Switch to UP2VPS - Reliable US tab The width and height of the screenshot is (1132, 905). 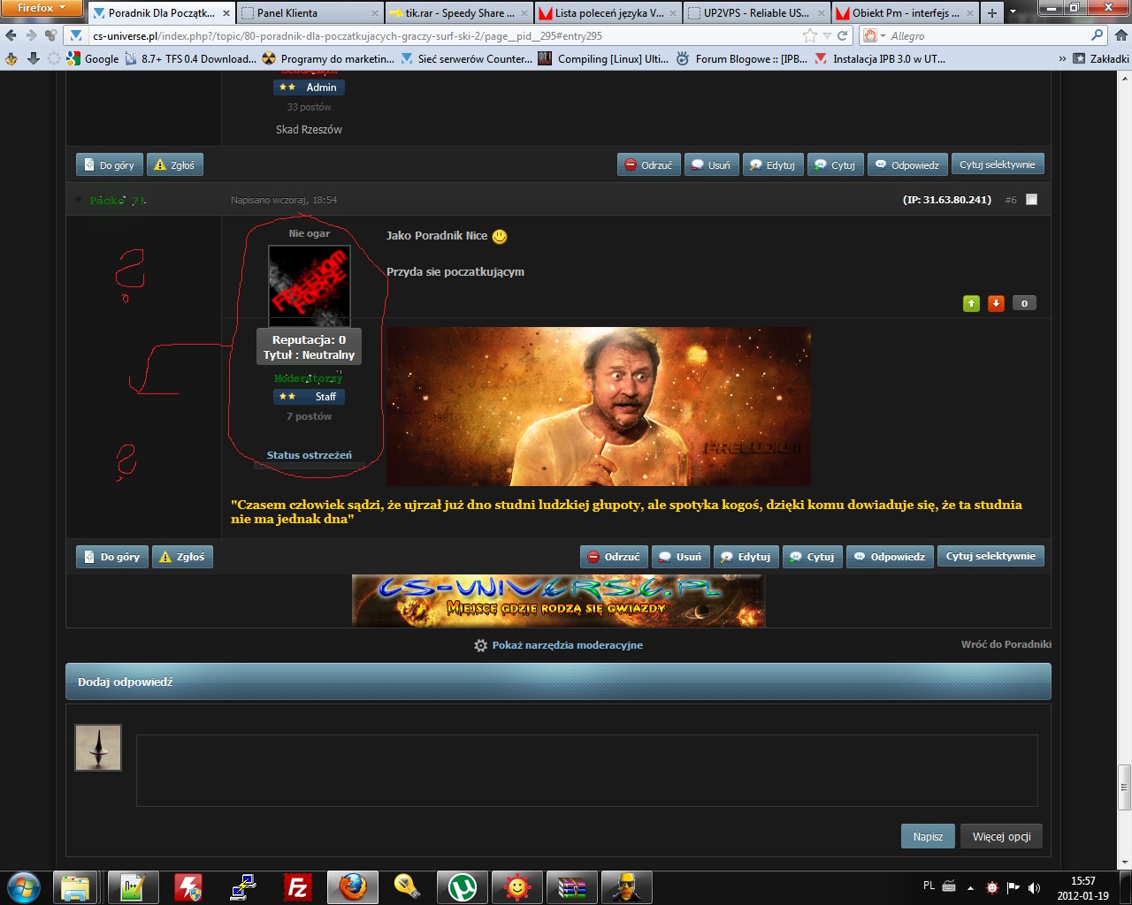pyautogui.click(x=754, y=12)
